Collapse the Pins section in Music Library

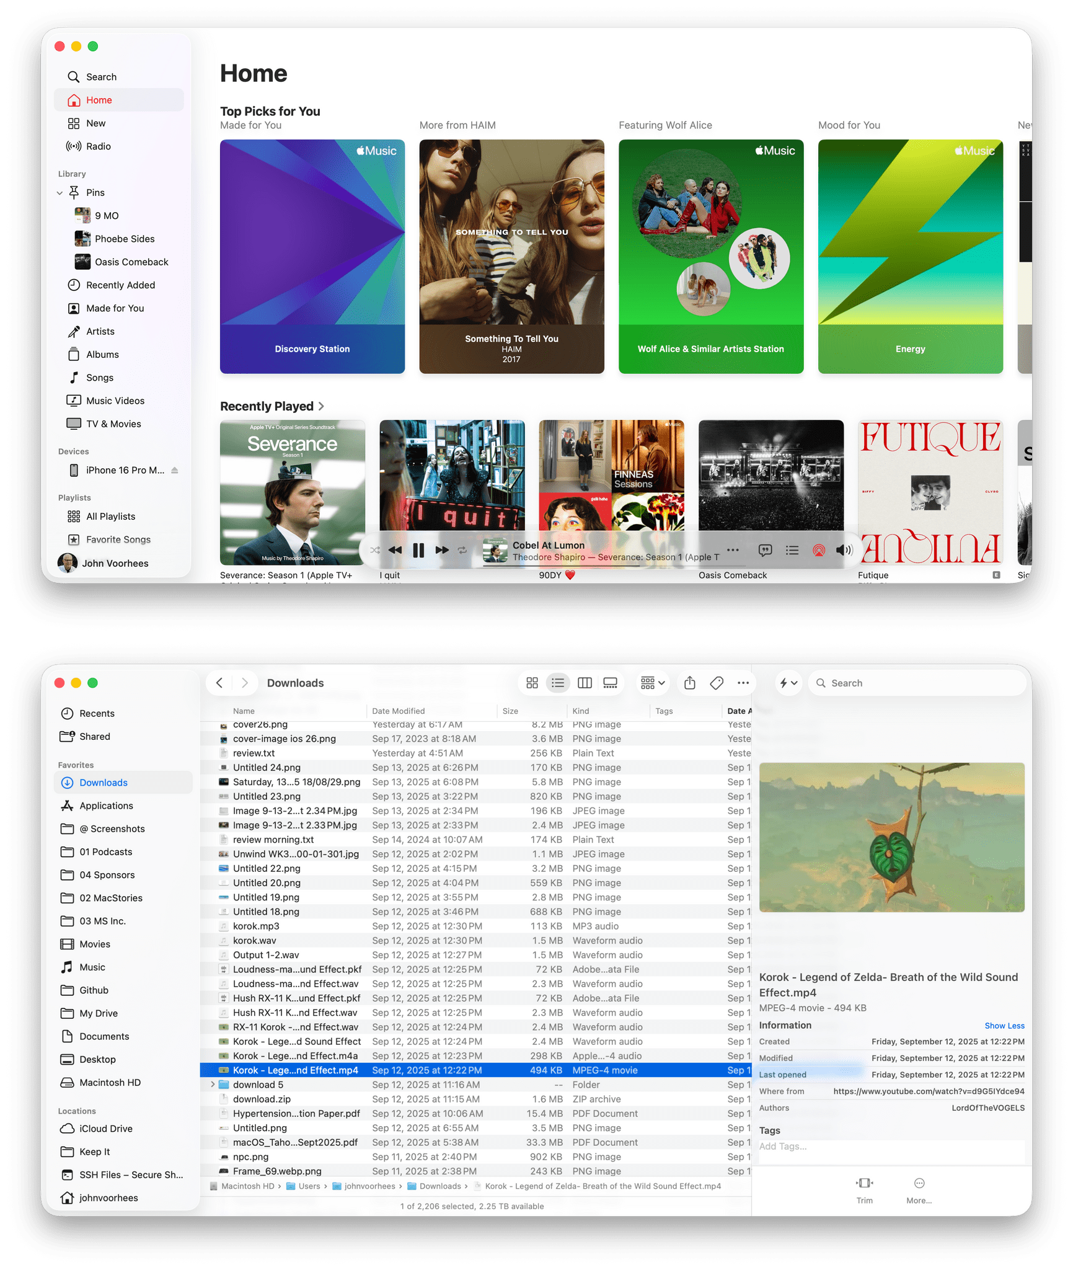pyautogui.click(x=60, y=193)
